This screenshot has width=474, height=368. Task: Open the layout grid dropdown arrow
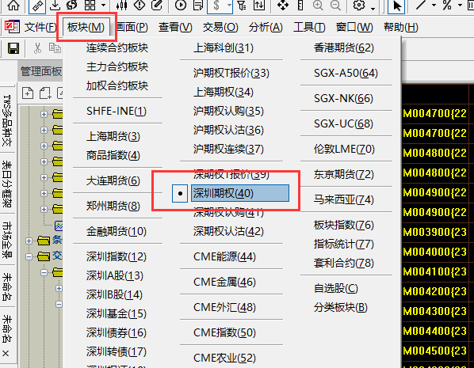click(103, 6)
